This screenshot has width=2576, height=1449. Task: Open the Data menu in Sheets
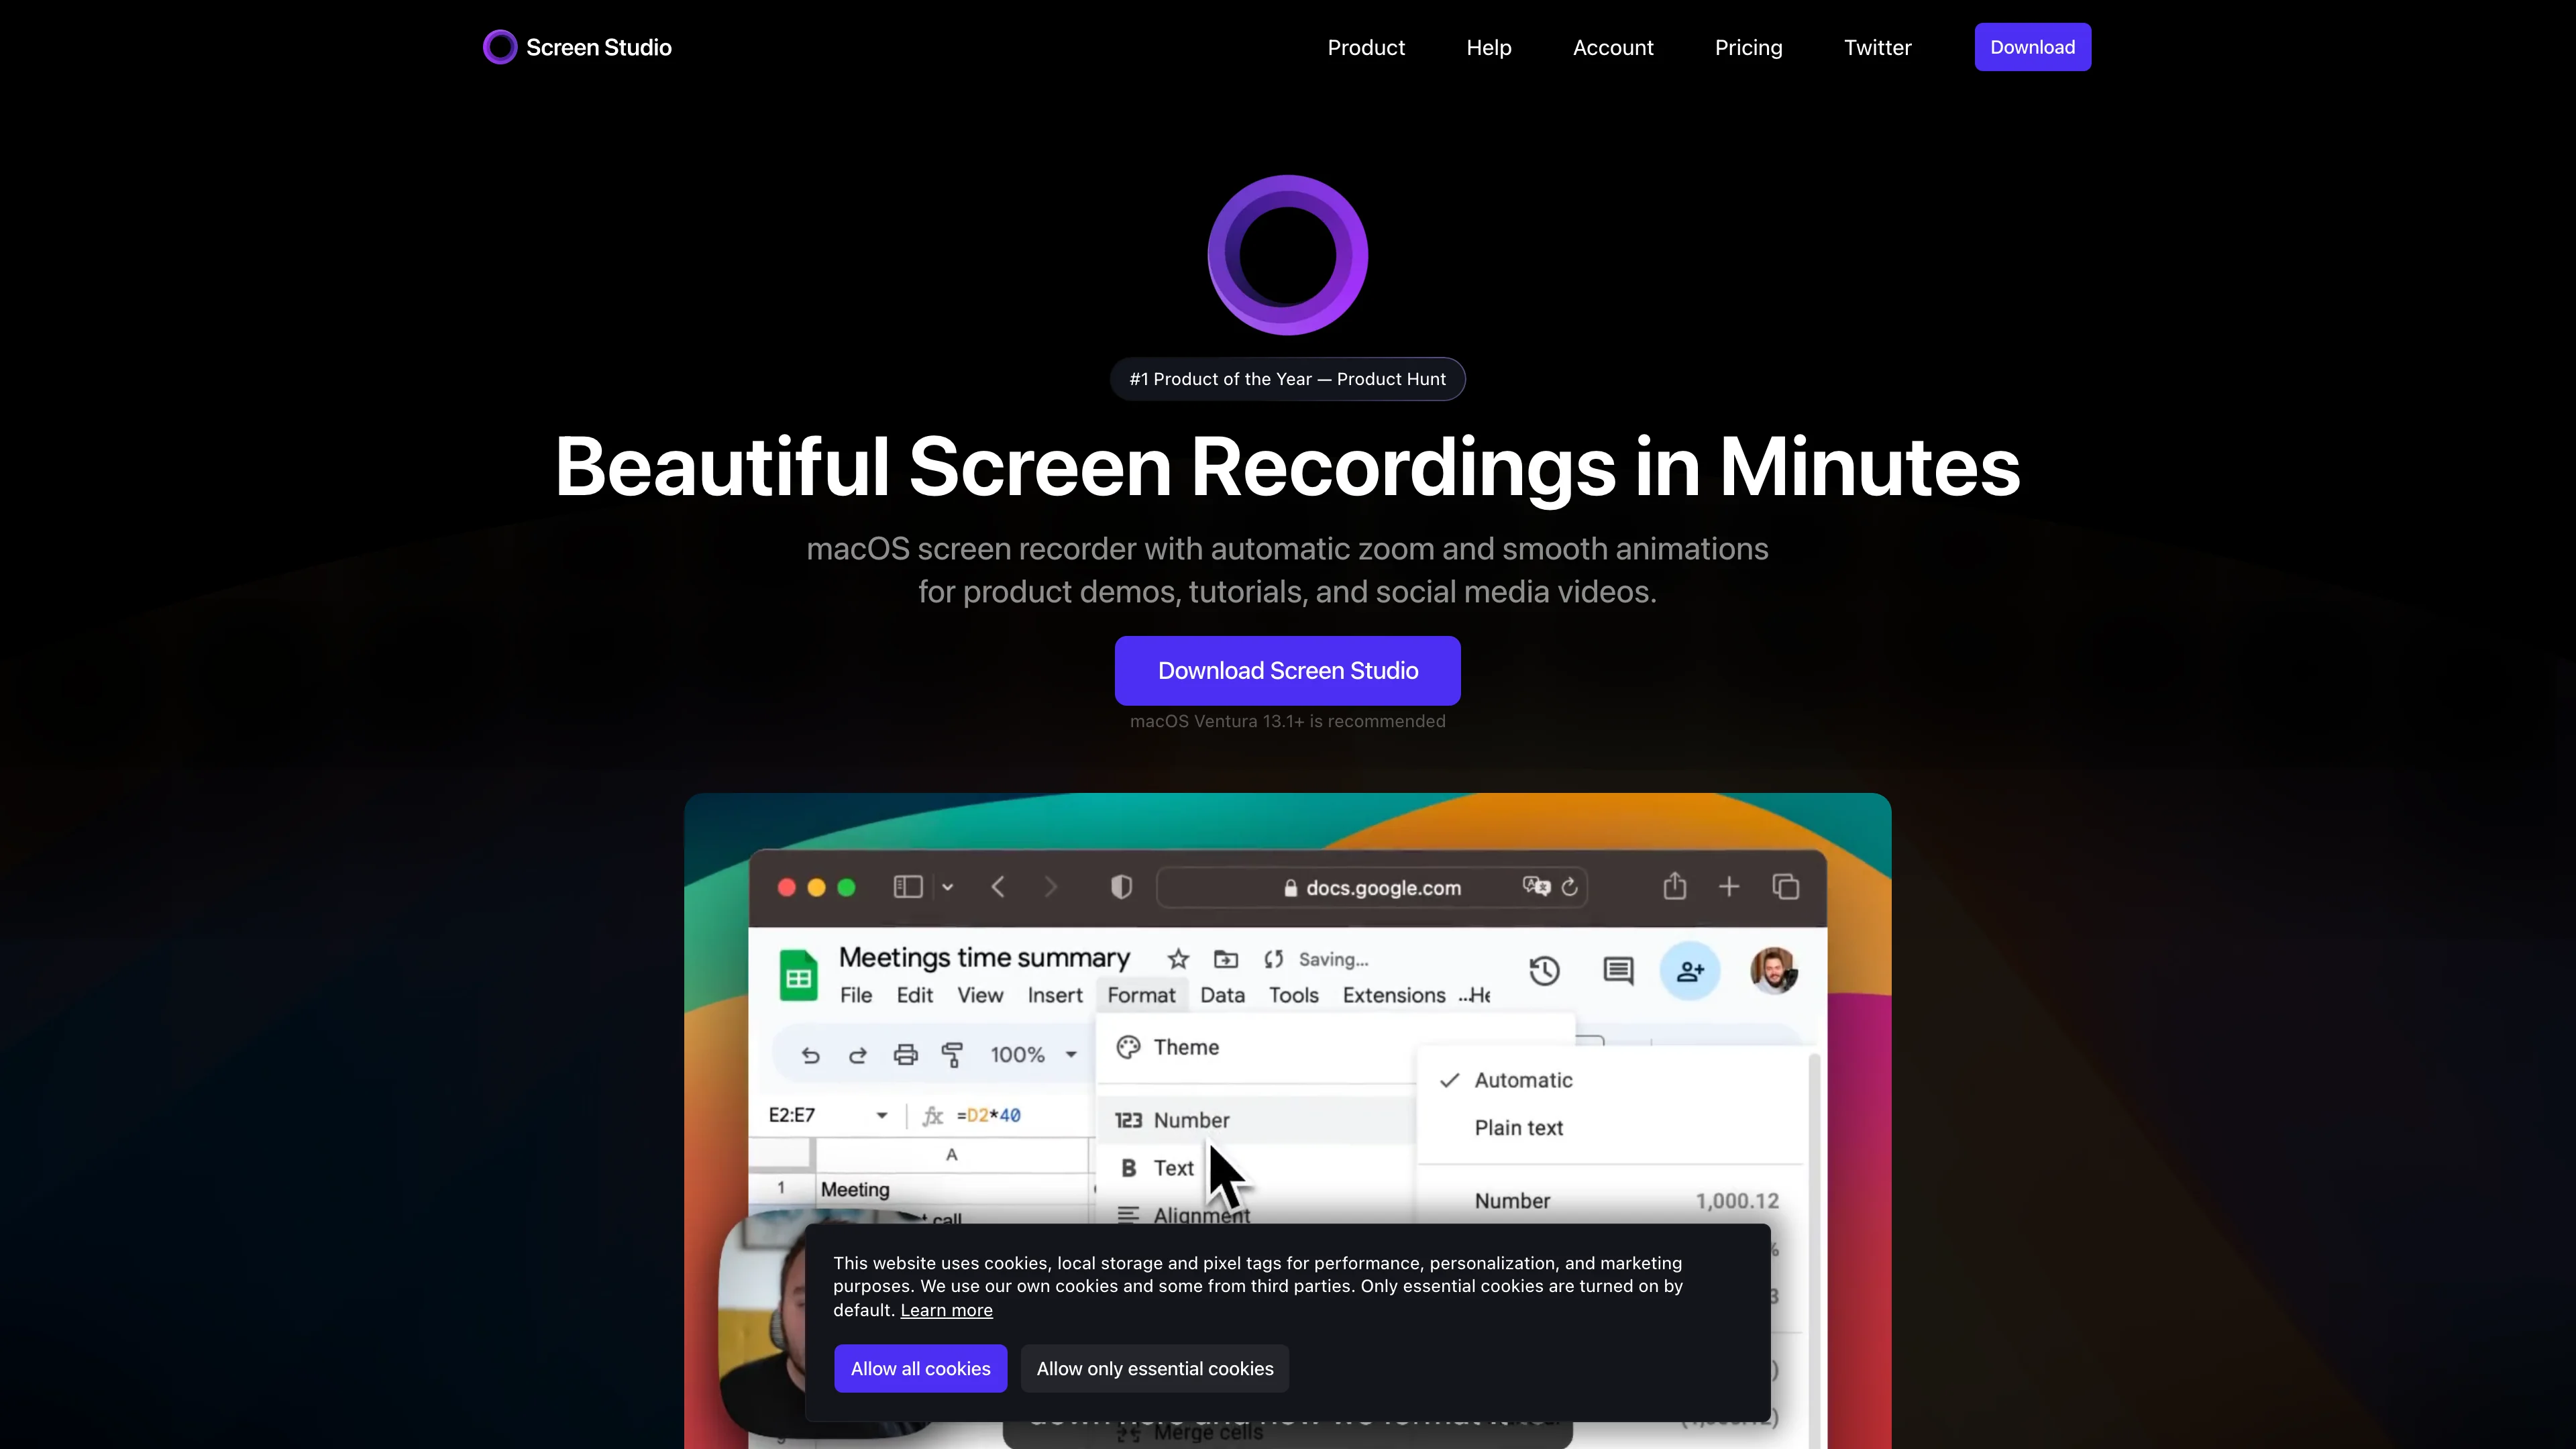point(1222,995)
